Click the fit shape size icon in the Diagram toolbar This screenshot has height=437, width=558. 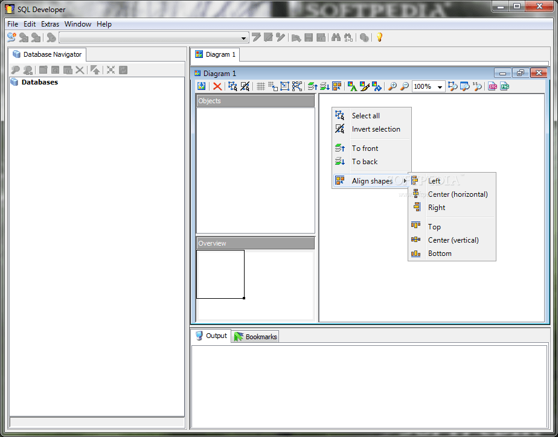point(284,86)
